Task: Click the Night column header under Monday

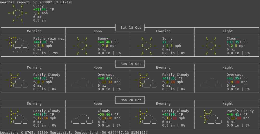Action: coord(228,104)
